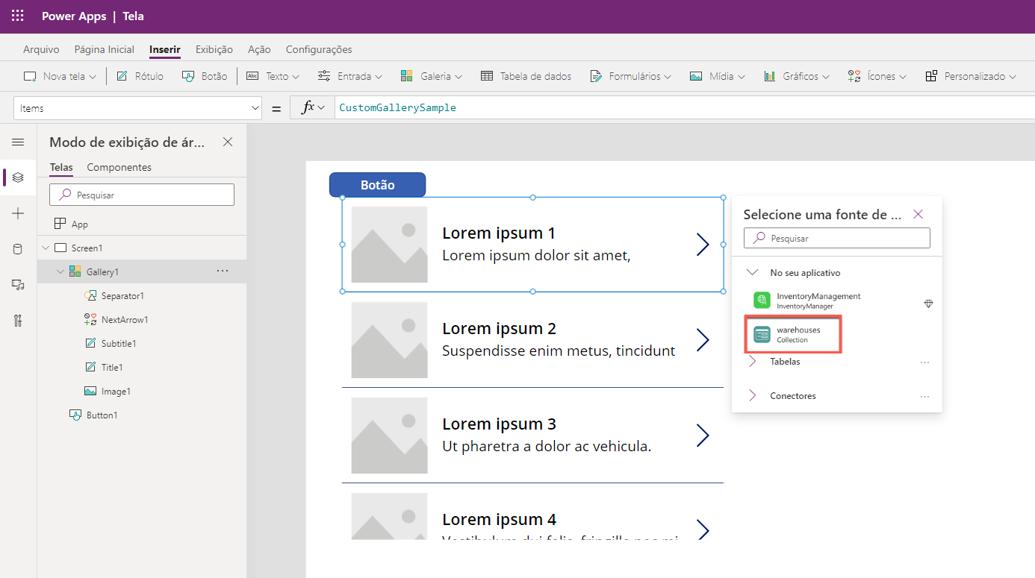Close the data source selection popup

click(919, 214)
